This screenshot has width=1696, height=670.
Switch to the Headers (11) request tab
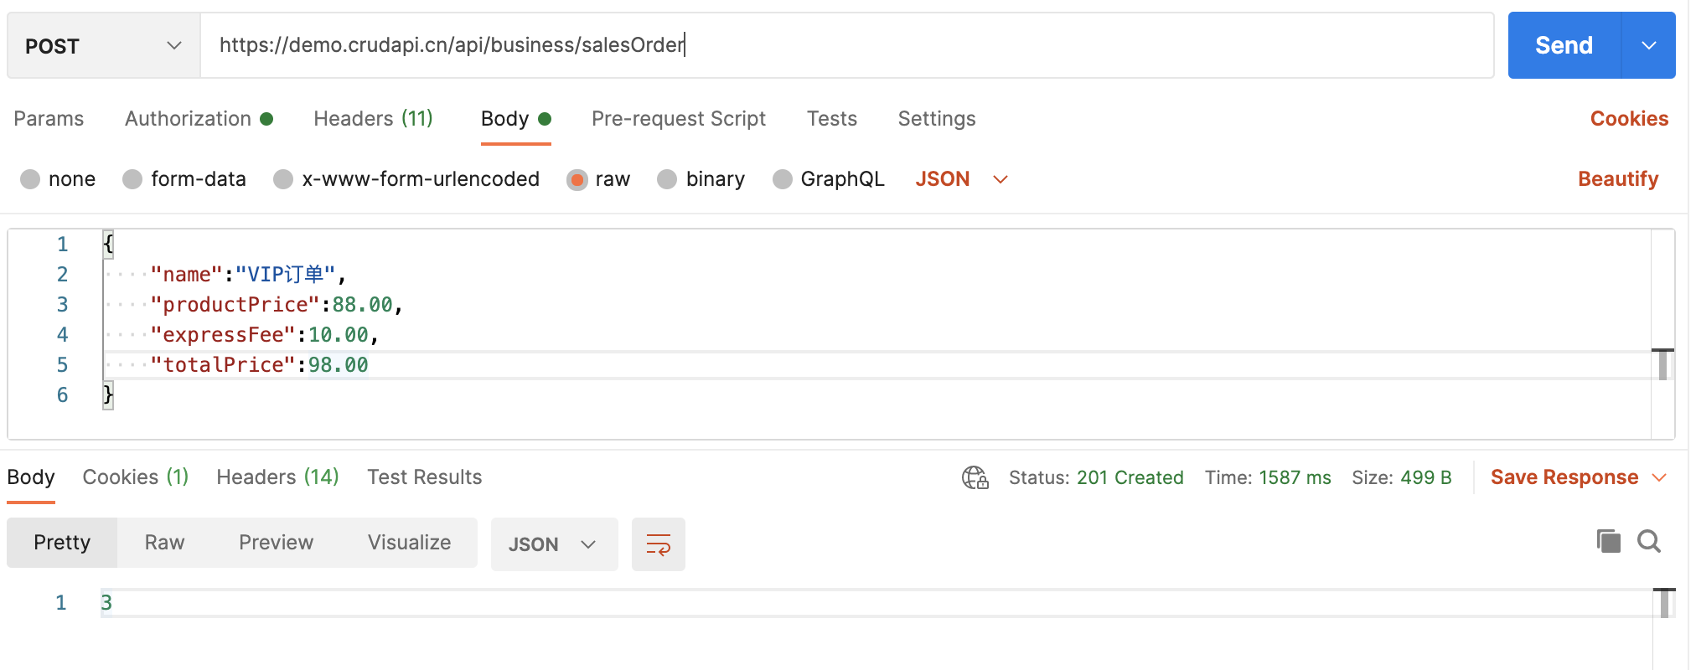coord(373,119)
